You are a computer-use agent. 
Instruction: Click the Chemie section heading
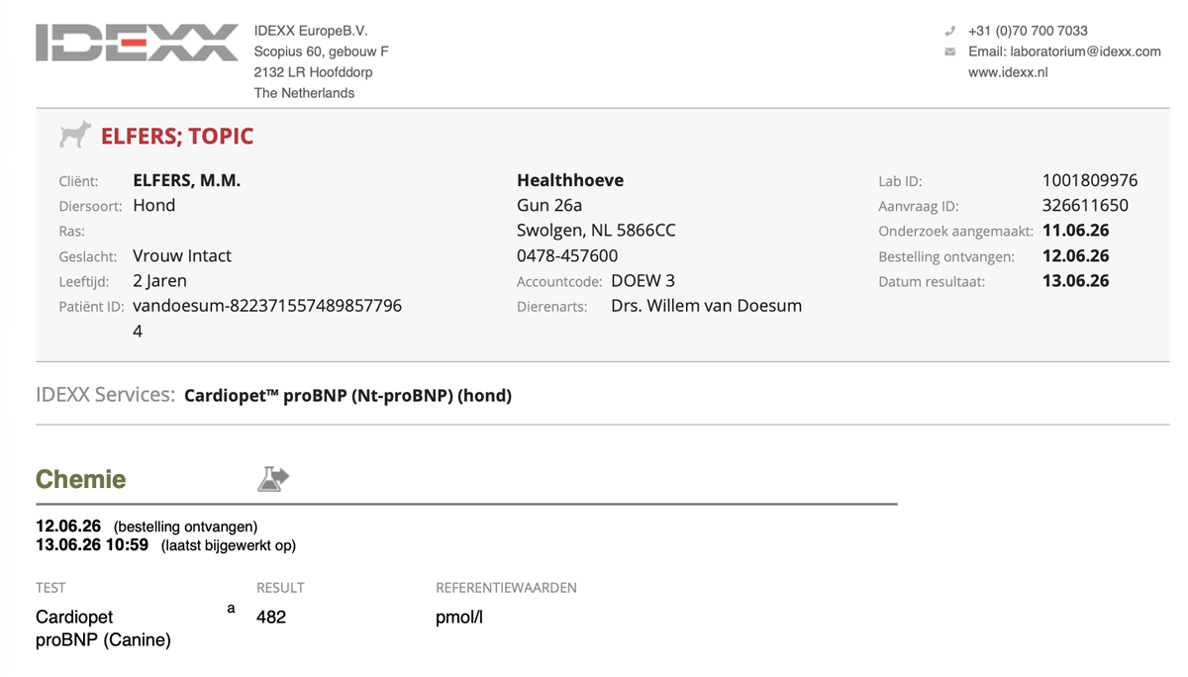pyautogui.click(x=81, y=479)
